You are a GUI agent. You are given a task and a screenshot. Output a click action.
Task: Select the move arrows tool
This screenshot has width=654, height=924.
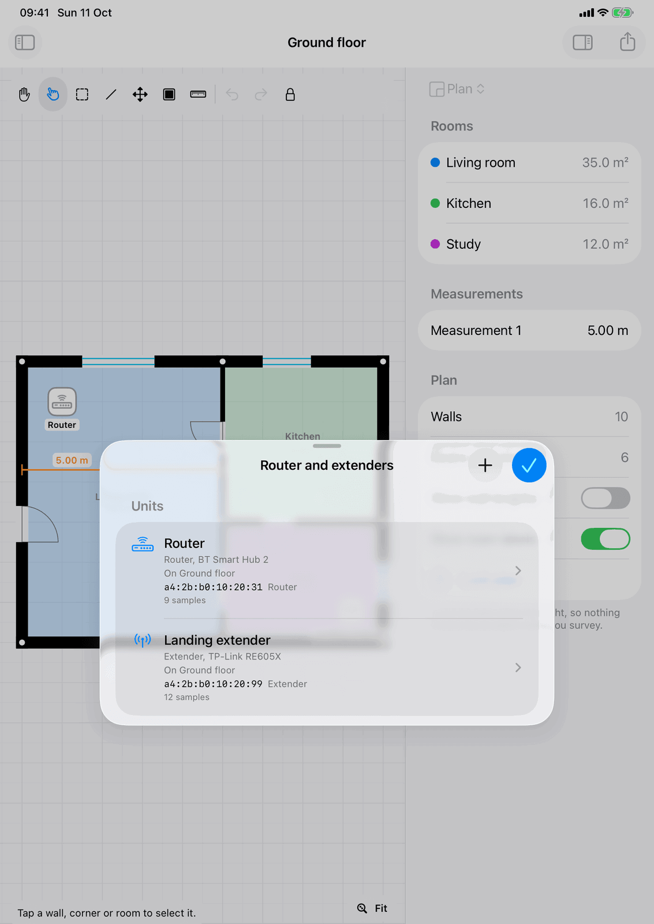click(140, 94)
